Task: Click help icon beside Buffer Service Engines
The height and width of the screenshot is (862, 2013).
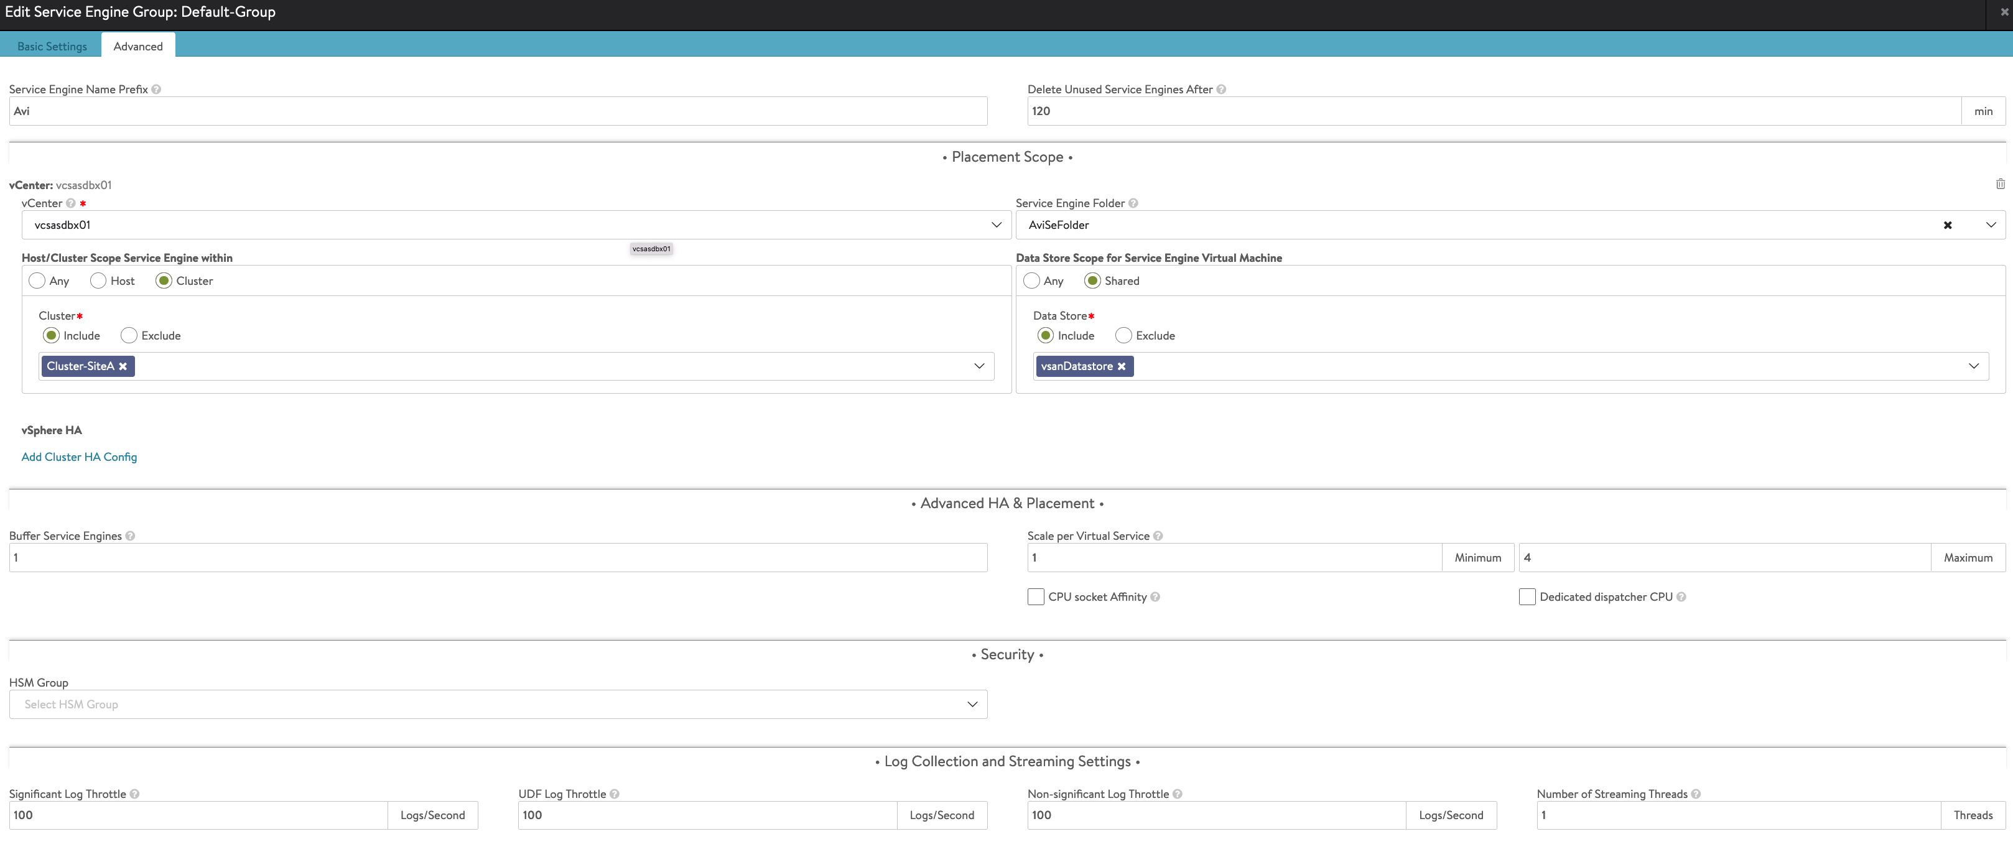Action: (131, 536)
